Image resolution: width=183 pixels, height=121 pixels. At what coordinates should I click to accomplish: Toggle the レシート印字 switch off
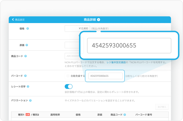pyautogui.click(x=69, y=87)
